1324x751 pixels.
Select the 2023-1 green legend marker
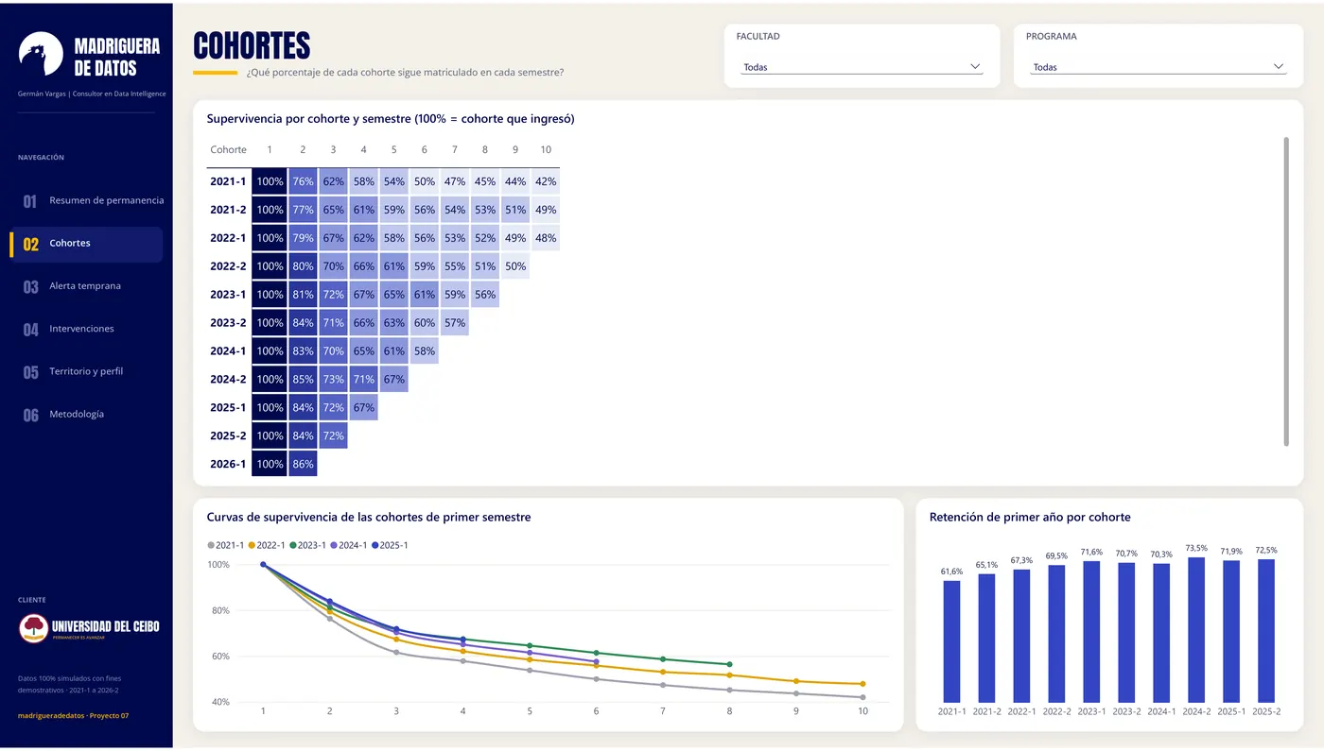pyautogui.click(x=293, y=545)
